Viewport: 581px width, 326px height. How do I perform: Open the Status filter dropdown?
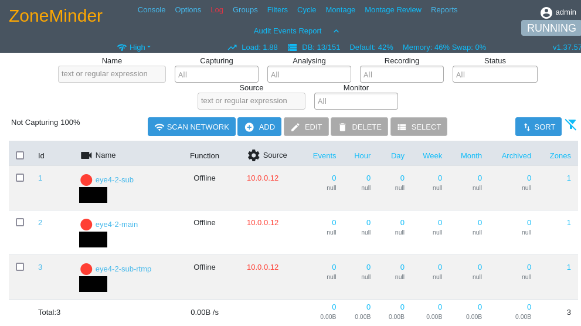click(495, 74)
